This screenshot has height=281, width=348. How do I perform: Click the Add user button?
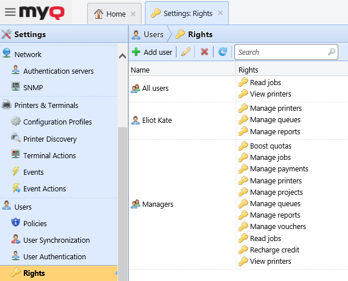[x=152, y=52]
